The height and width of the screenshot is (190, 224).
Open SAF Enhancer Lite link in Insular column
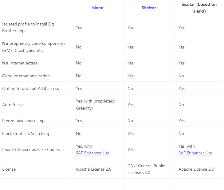tap(195, 153)
